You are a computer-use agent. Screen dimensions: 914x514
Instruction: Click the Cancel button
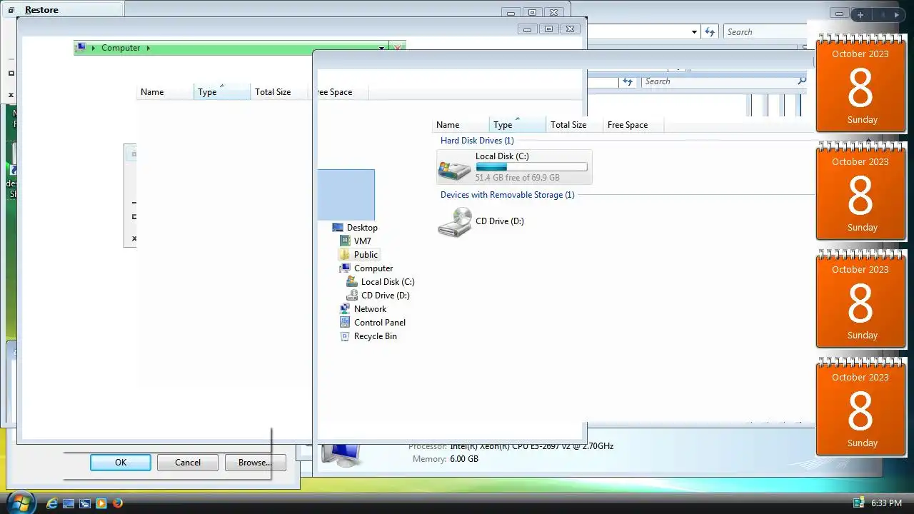(x=188, y=463)
